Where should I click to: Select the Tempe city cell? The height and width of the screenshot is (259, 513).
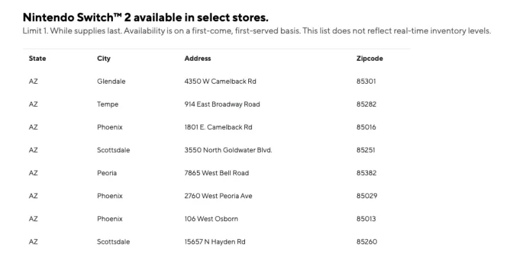coord(108,104)
